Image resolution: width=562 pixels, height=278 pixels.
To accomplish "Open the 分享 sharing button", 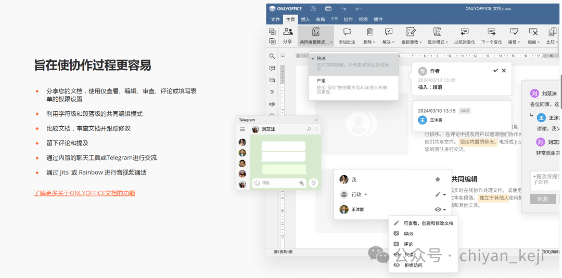I will click(x=287, y=35).
